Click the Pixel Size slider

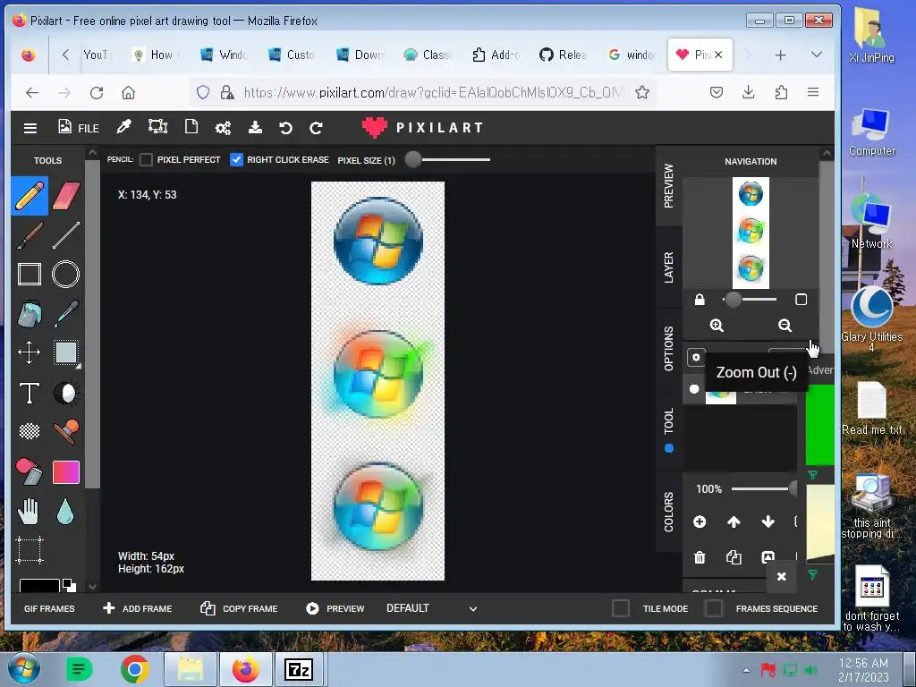click(448, 159)
